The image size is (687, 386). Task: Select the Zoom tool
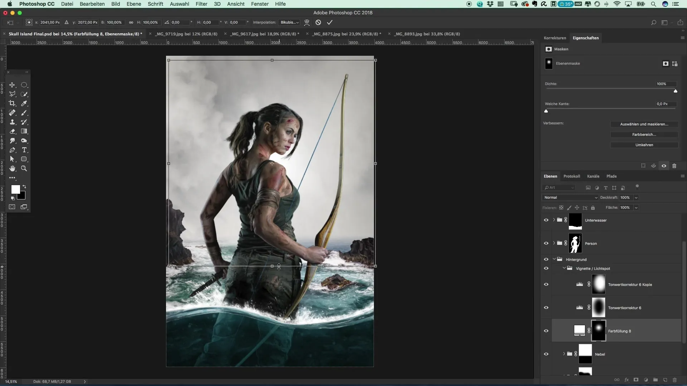click(24, 168)
